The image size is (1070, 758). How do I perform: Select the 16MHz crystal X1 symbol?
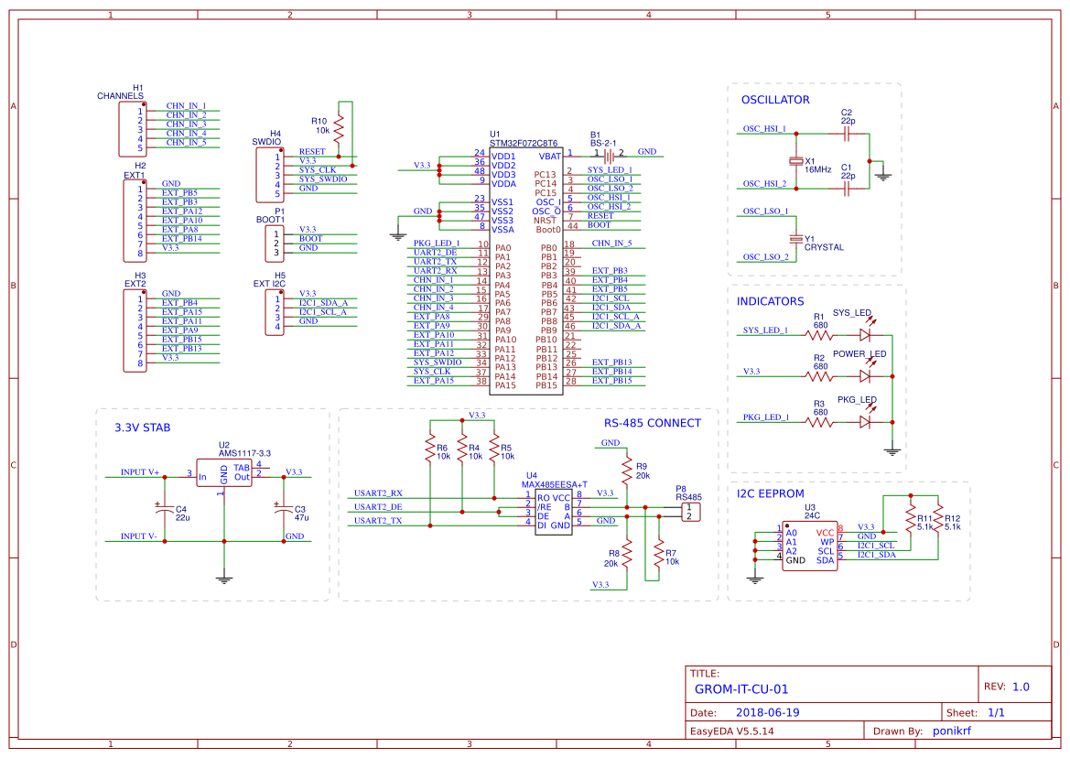click(x=796, y=162)
